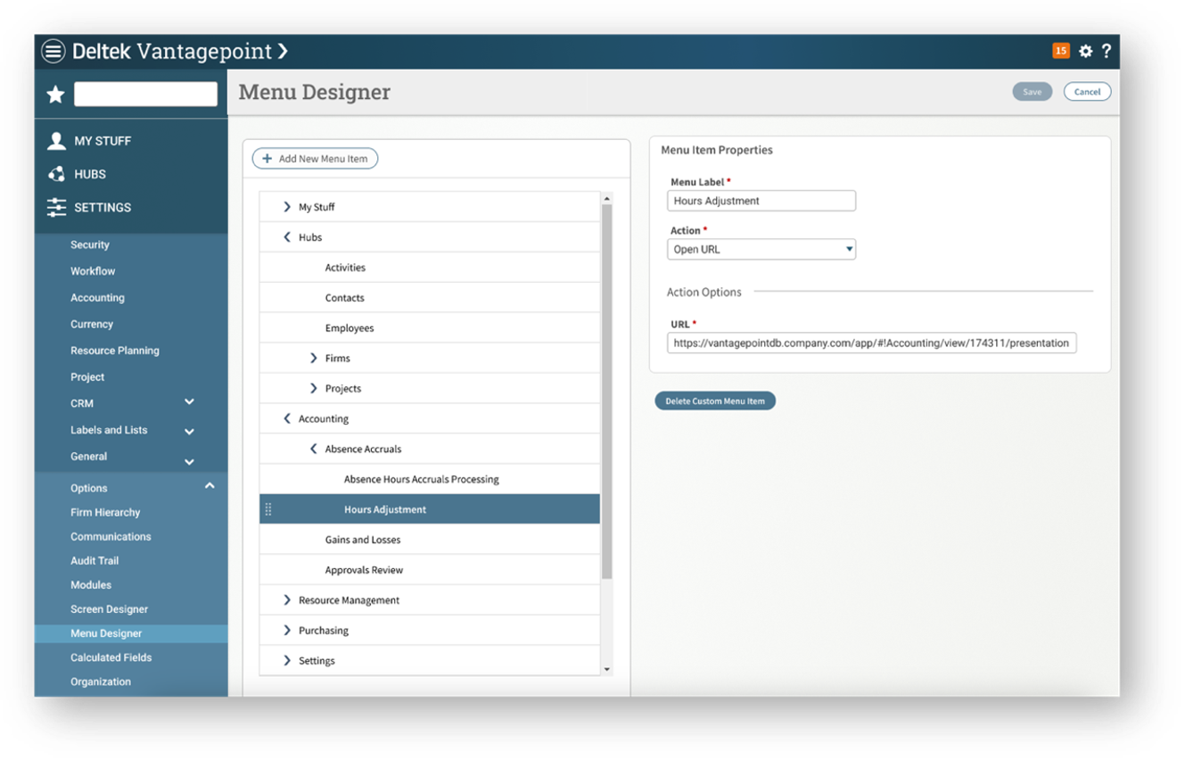Click the My Stuff person icon

(x=56, y=141)
